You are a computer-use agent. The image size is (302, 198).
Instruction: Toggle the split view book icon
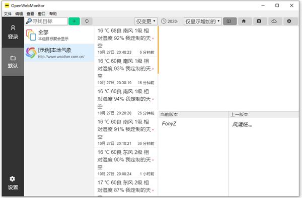click(230, 21)
